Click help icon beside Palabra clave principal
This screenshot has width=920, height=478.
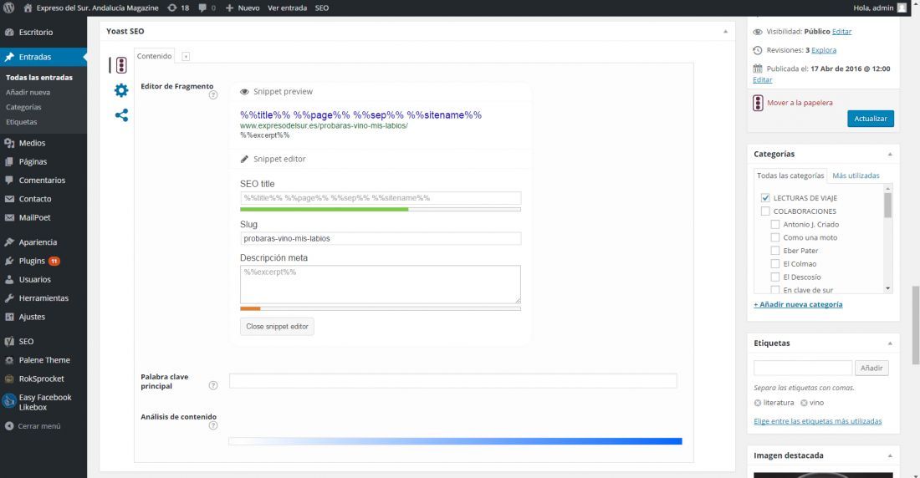(x=213, y=385)
